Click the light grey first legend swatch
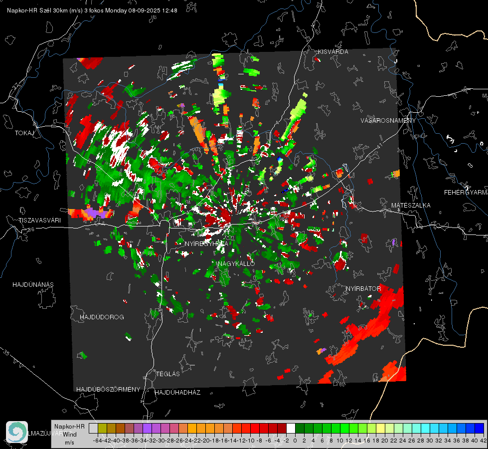 tap(93, 428)
